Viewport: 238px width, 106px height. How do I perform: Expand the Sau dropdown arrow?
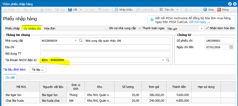point(35,10)
